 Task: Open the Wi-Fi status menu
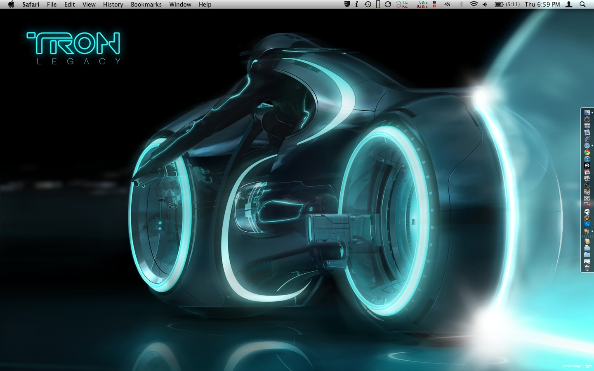coord(474,5)
